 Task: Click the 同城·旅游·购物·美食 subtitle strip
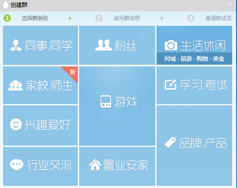point(195,59)
